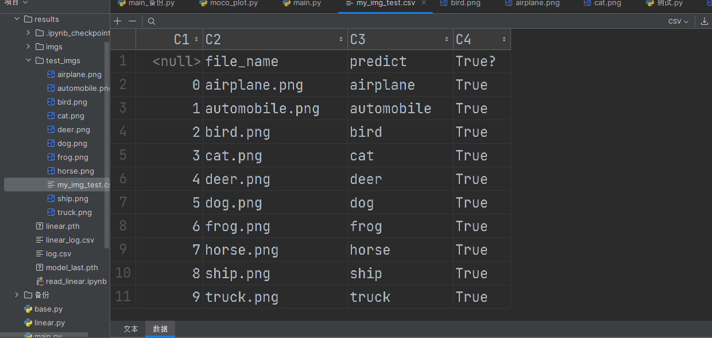
Task: Open model_last.pth file in tree
Action: click(67, 267)
